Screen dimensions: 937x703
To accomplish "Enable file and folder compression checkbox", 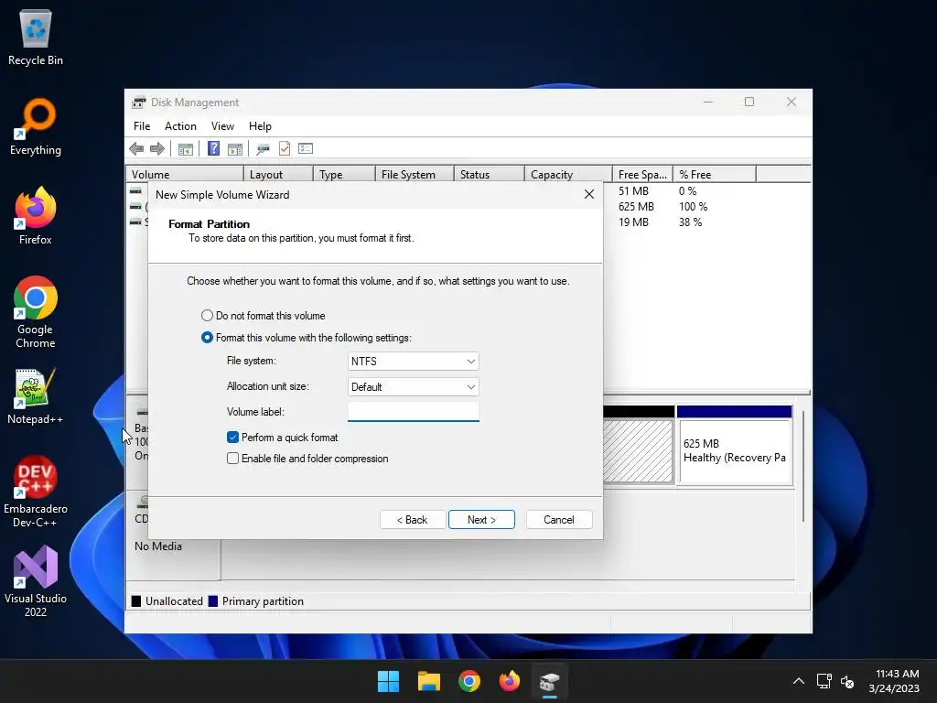I will click(x=233, y=459).
